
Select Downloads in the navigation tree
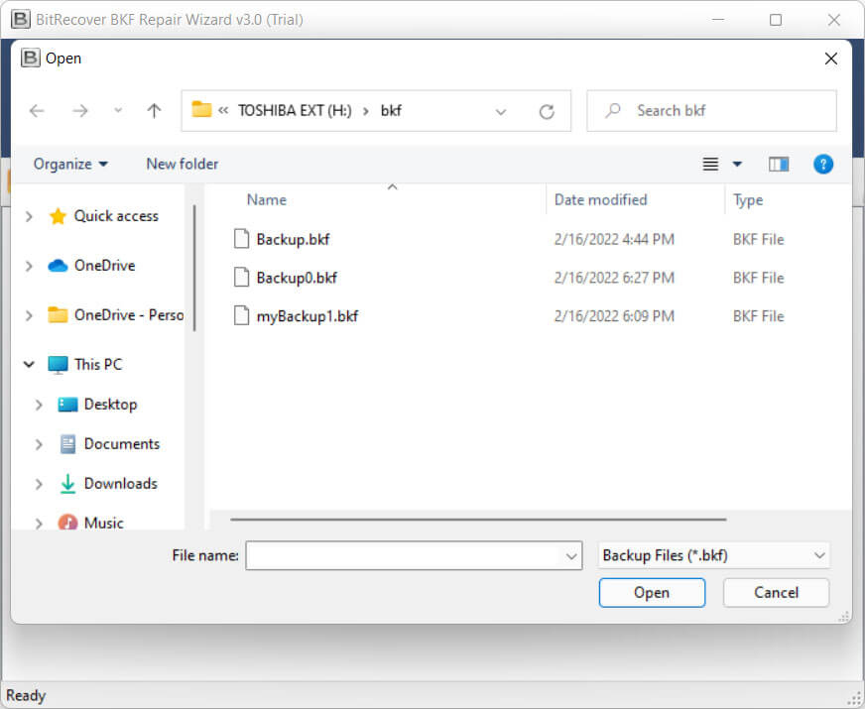click(x=120, y=484)
